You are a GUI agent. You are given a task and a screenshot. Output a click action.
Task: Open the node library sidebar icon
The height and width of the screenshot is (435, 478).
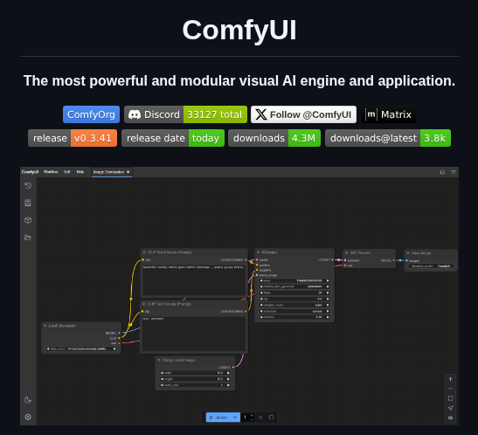tap(28, 203)
